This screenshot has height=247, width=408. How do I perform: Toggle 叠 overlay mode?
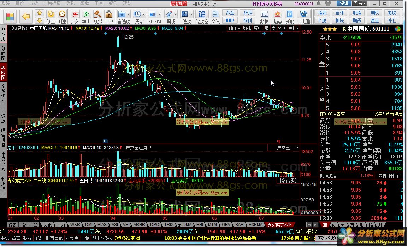(x=267, y=28)
